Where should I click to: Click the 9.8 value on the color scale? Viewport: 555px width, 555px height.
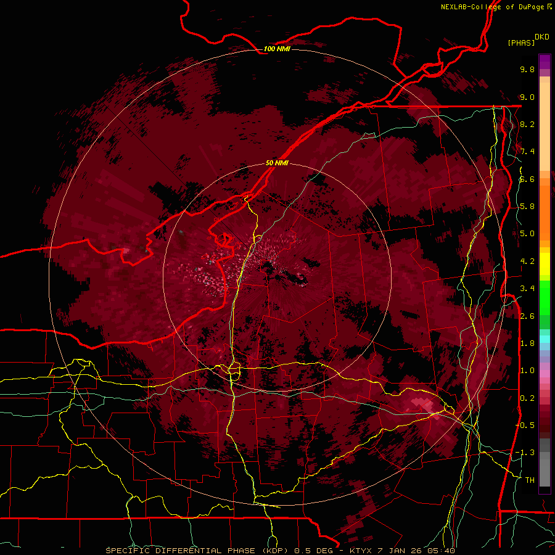tap(527, 69)
